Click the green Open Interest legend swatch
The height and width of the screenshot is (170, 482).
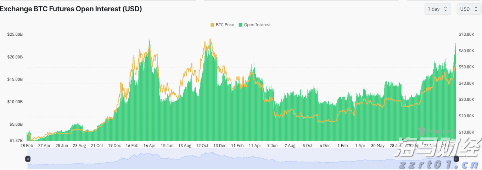pyautogui.click(x=241, y=25)
